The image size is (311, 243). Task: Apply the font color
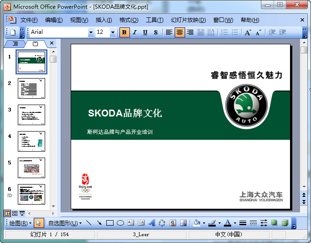click(228, 223)
